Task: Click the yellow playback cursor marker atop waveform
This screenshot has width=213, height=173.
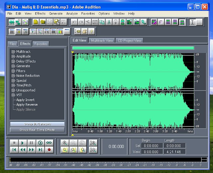Action: (73, 52)
